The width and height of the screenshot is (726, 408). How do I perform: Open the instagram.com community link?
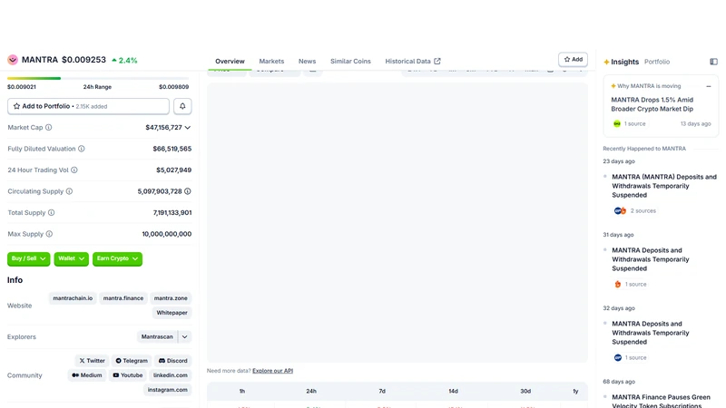168,390
